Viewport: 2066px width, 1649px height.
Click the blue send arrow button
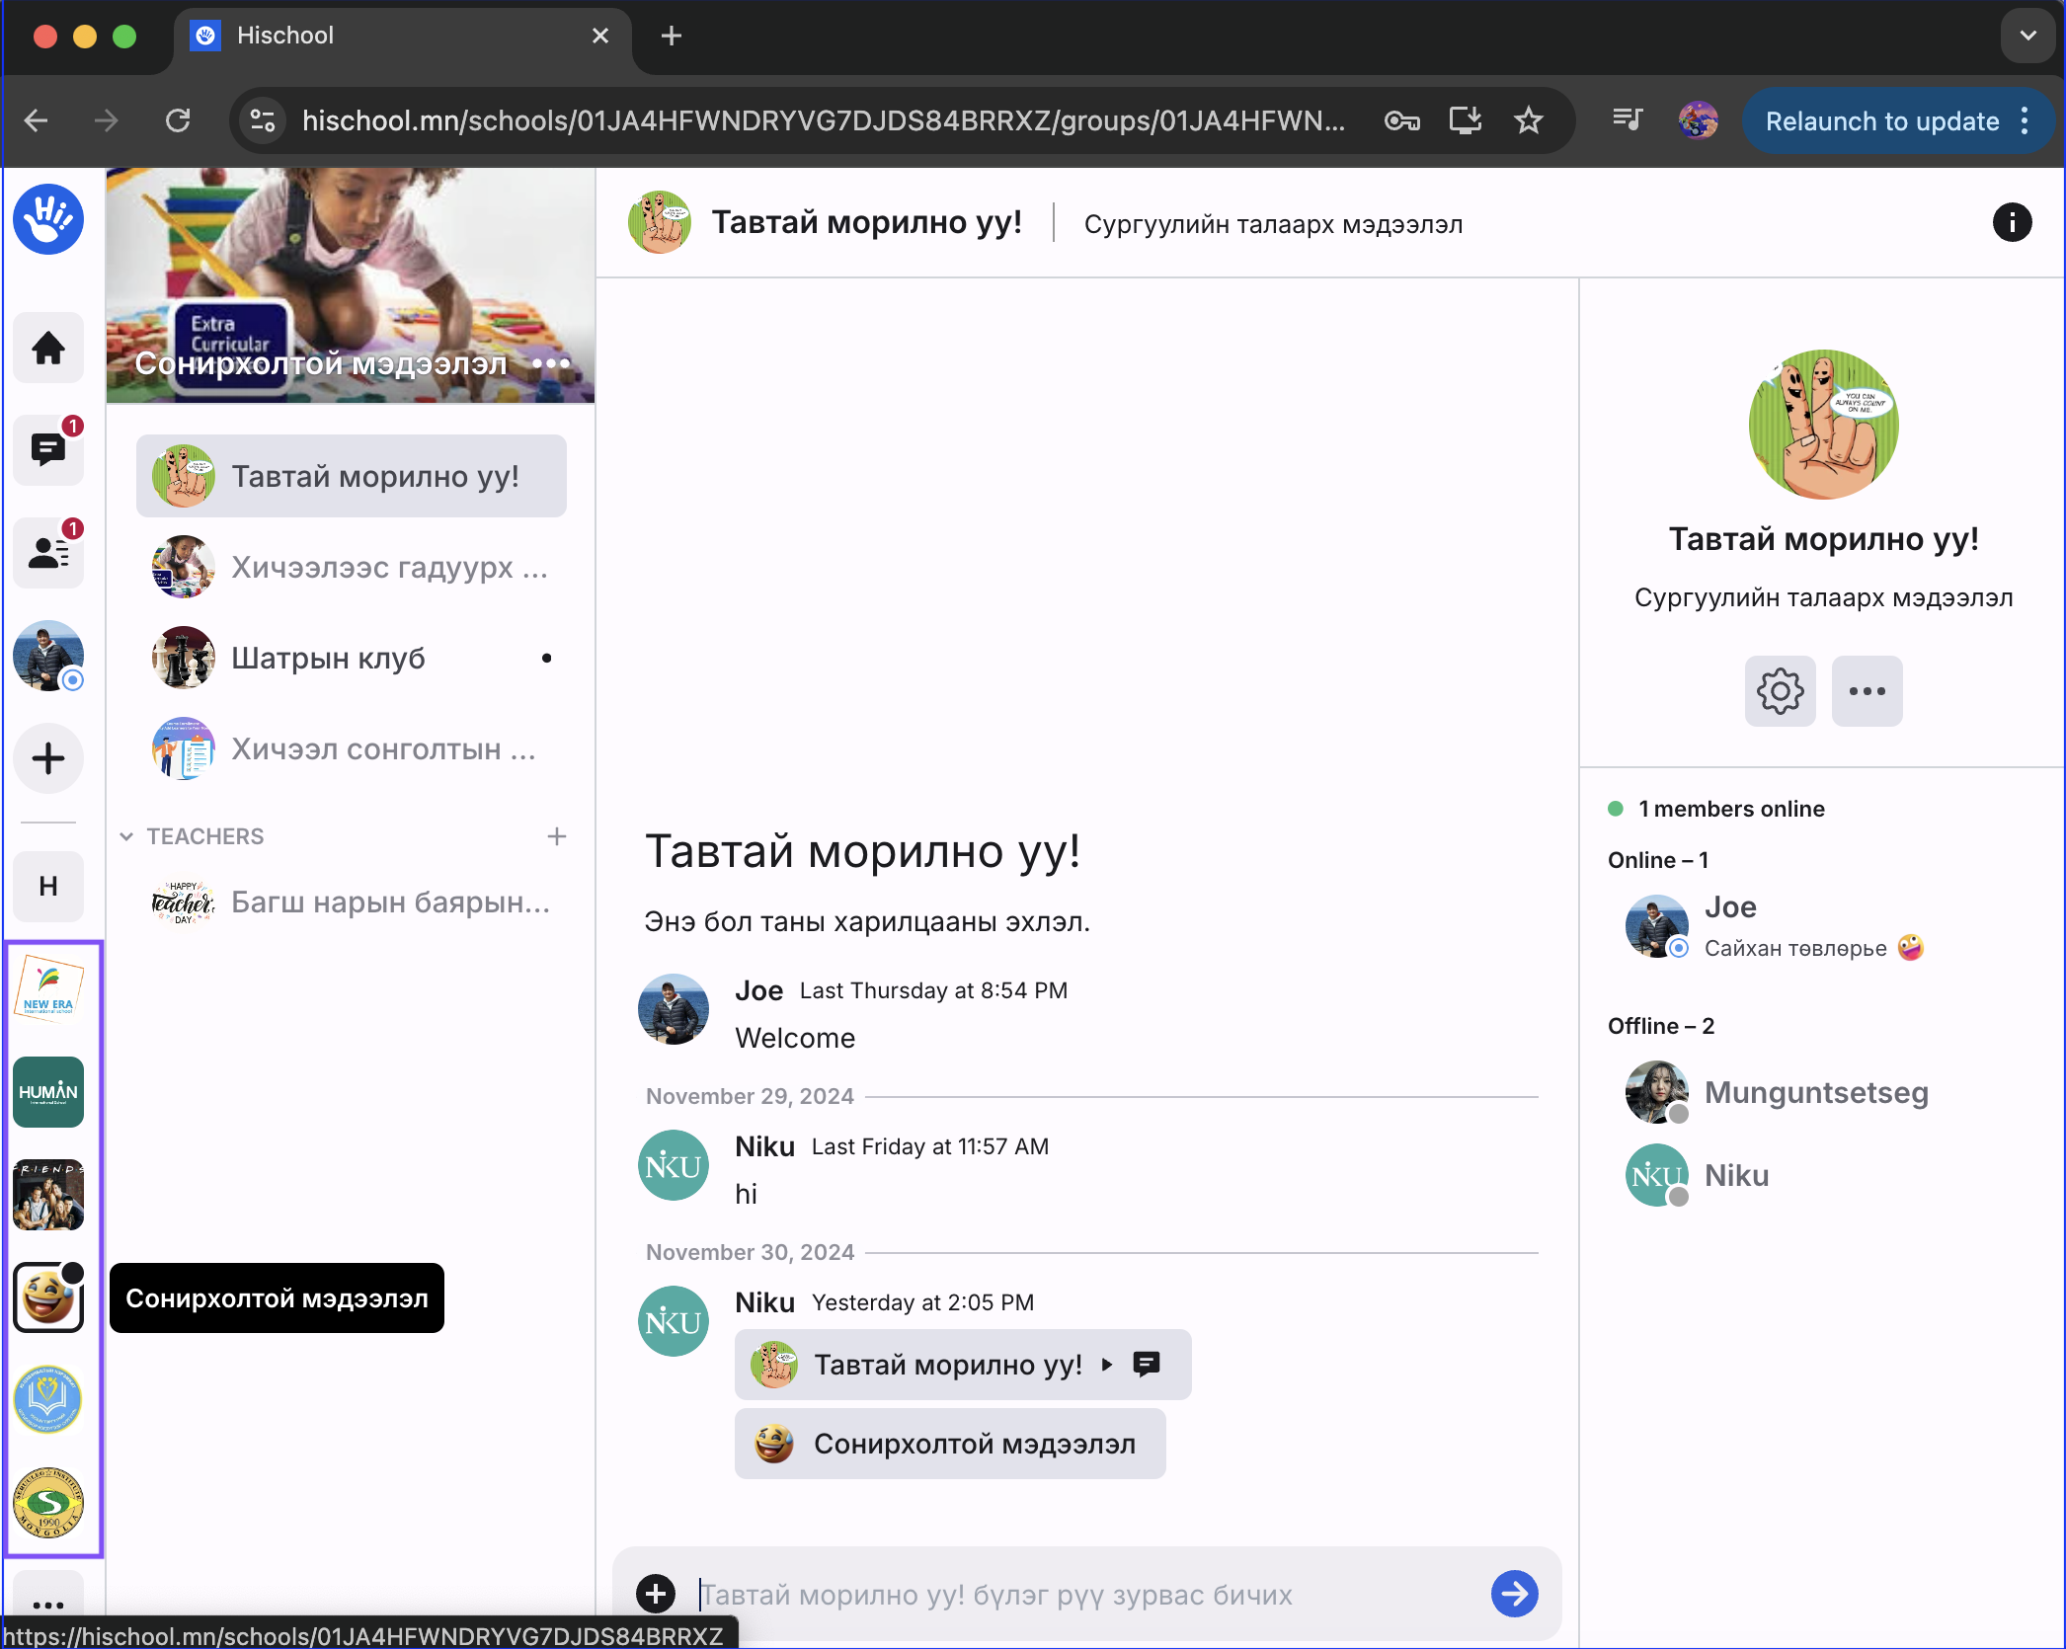coord(1514,1593)
